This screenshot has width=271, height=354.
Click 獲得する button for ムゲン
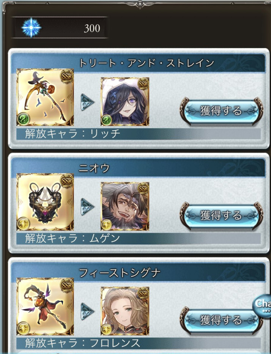coord(221,215)
